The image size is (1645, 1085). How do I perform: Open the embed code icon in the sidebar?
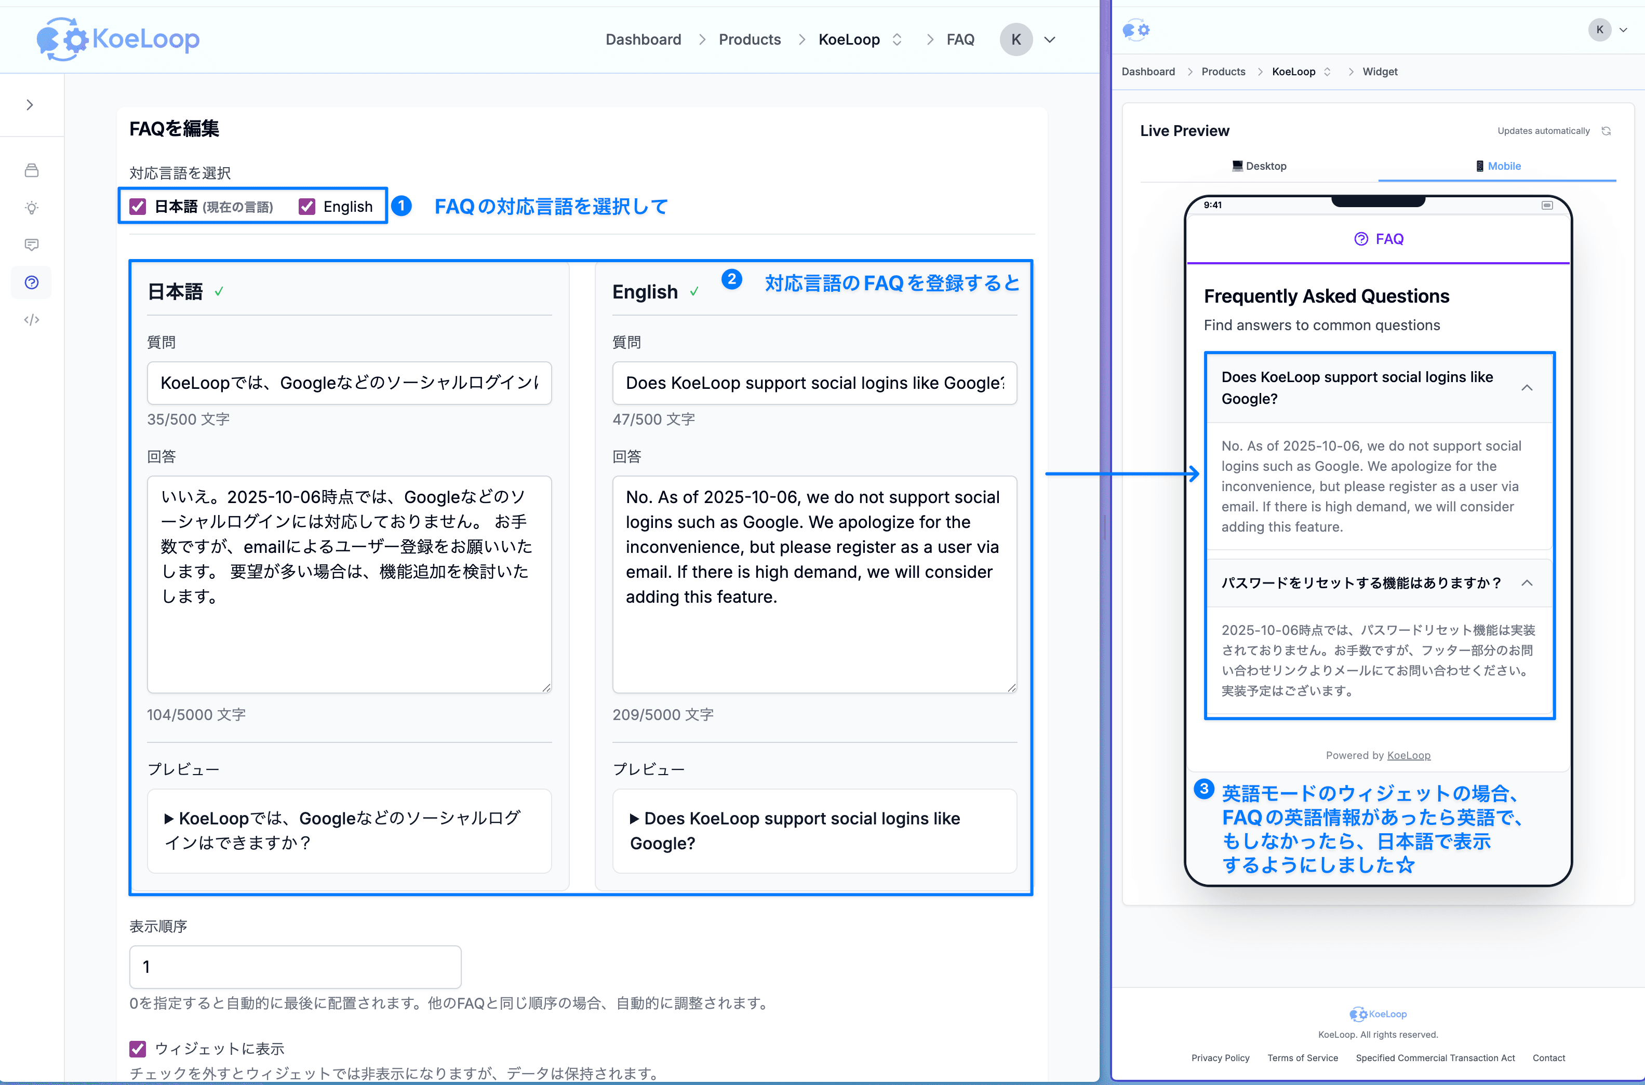coord(31,320)
